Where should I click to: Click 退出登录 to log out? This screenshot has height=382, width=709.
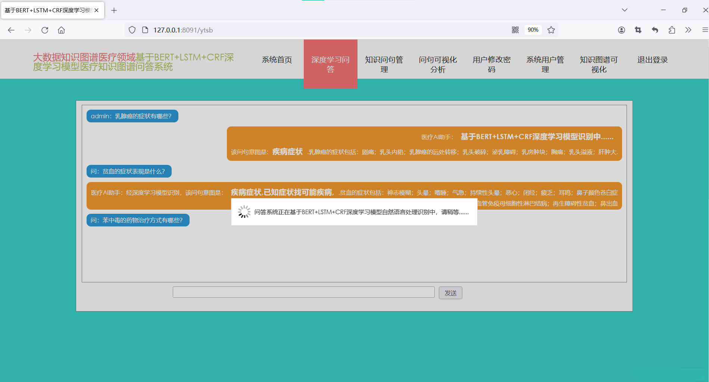pos(652,60)
